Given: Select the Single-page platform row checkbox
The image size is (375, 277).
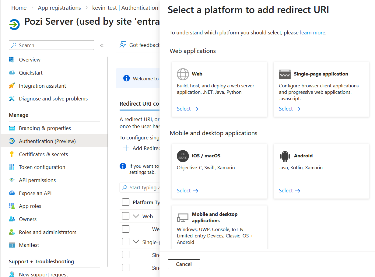Looking at the screenshot, I should click(126, 242).
